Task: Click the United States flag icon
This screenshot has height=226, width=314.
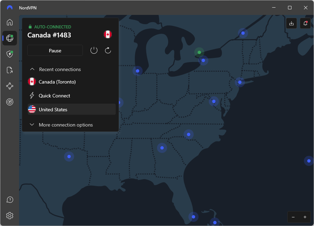Action: (x=32, y=110)
